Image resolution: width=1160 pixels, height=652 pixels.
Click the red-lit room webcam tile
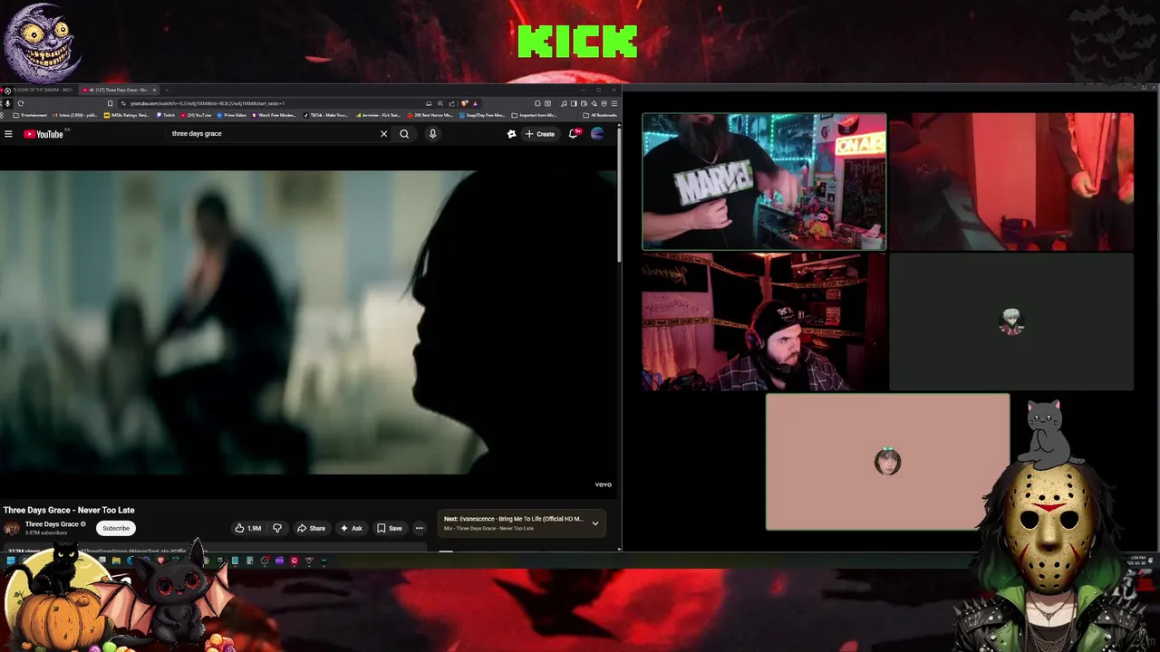point(1011,181)
